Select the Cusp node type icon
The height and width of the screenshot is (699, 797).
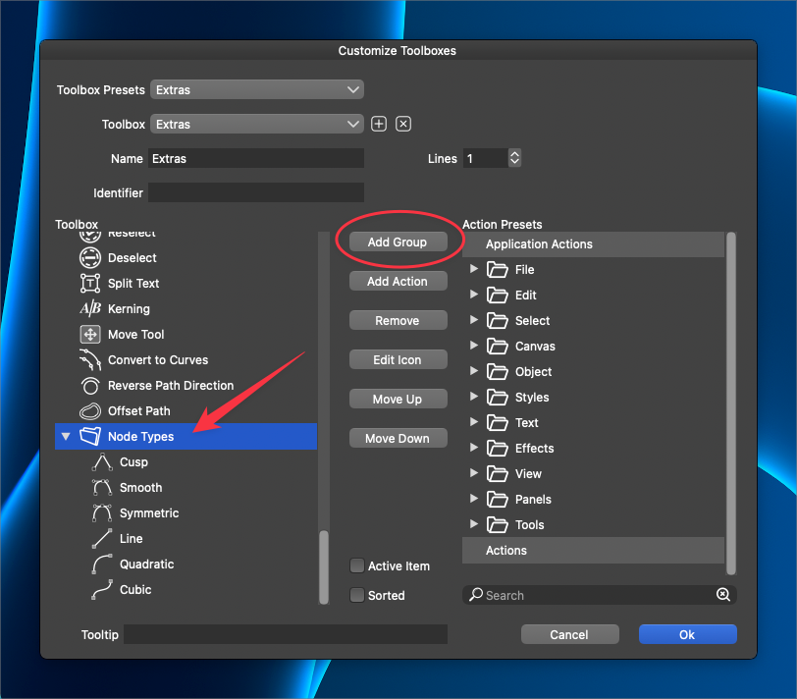tap(102, 462)
